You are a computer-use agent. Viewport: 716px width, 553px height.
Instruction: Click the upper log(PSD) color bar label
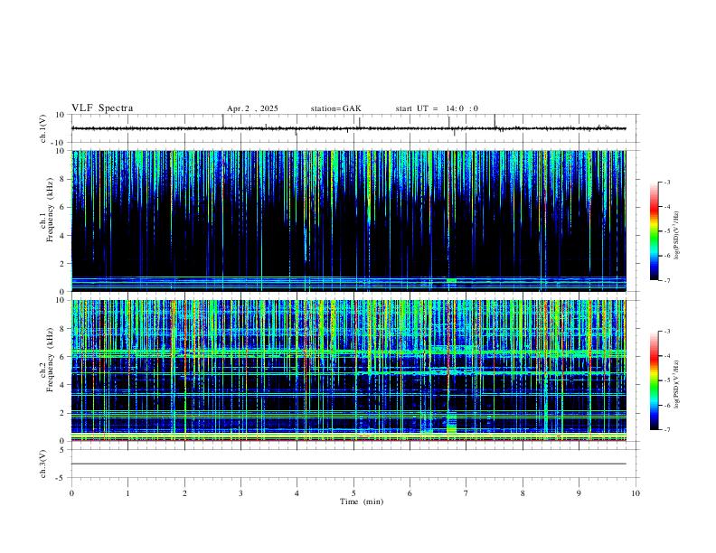coord(676,236)
